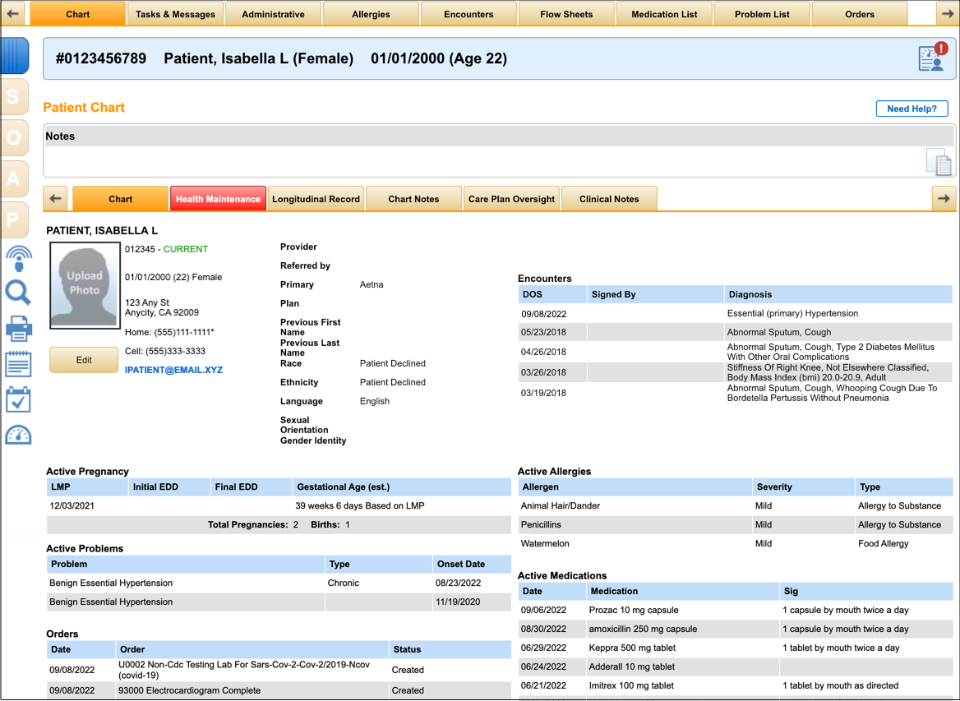Image resolution: width=960 pixels, height=701 pixels.
Task: Click the wireless broadcast icon in sidebar
Action: click(x=18, y=258)
